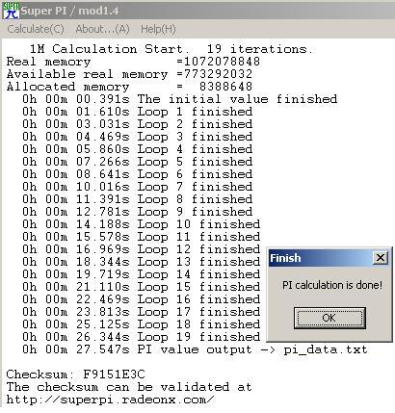Click the Real memory value line
Screen dimensions: 395x413
[133, 62]
